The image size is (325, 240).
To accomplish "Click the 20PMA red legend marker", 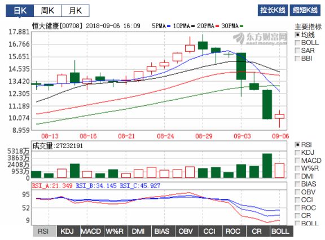I will 217,26.
